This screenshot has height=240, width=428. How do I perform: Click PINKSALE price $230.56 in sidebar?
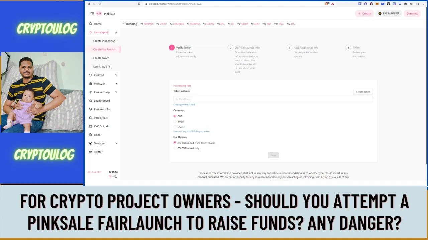click(x=113, y=172)
